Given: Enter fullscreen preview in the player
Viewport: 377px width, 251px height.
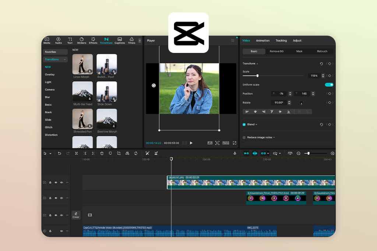Looking at the screenshot, I should 235,143.
